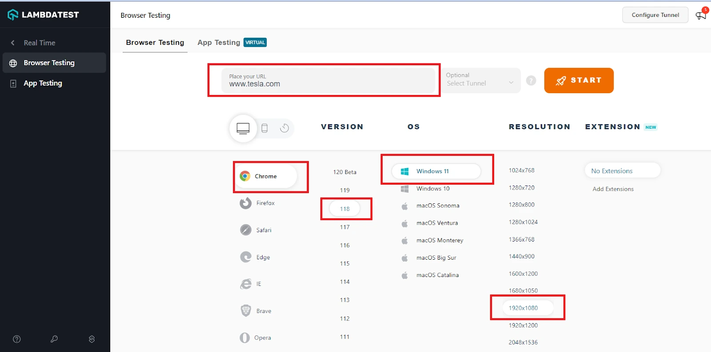This screenshot has width=711, height=352.
Task: Choose version 117
Action: [x=345, y=227]
